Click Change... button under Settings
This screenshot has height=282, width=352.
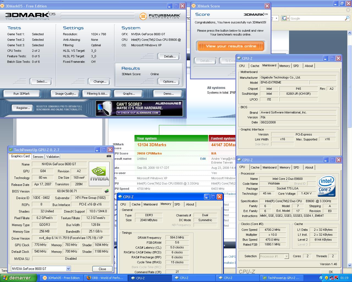pos(100,82)
